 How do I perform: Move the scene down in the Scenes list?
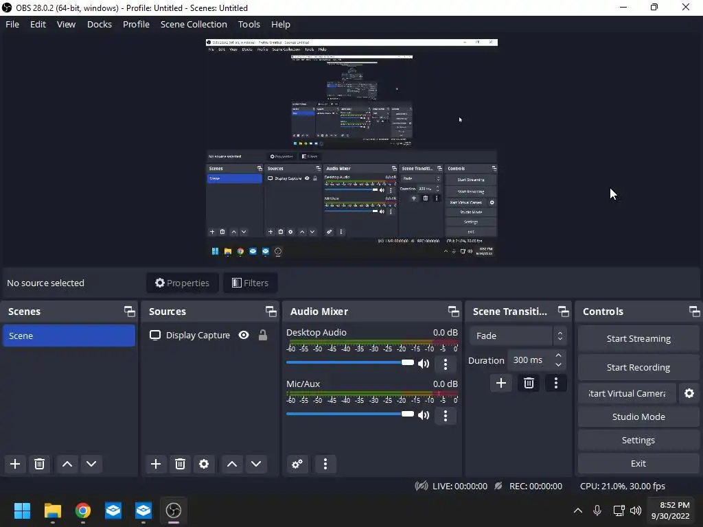91,464
